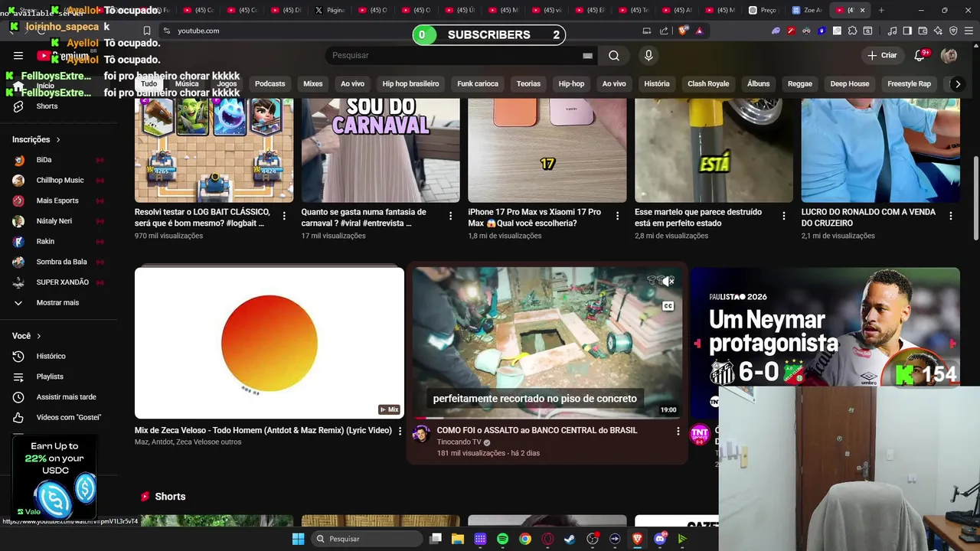
Task: Open Mix de Zeca Veloso title link
Action: [x=263, y=431]
